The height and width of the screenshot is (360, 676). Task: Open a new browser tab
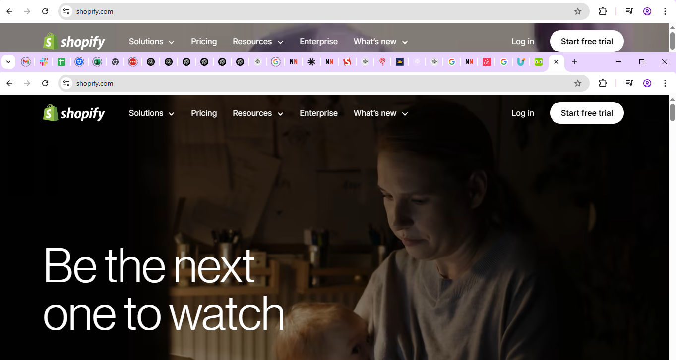[574, 62]
